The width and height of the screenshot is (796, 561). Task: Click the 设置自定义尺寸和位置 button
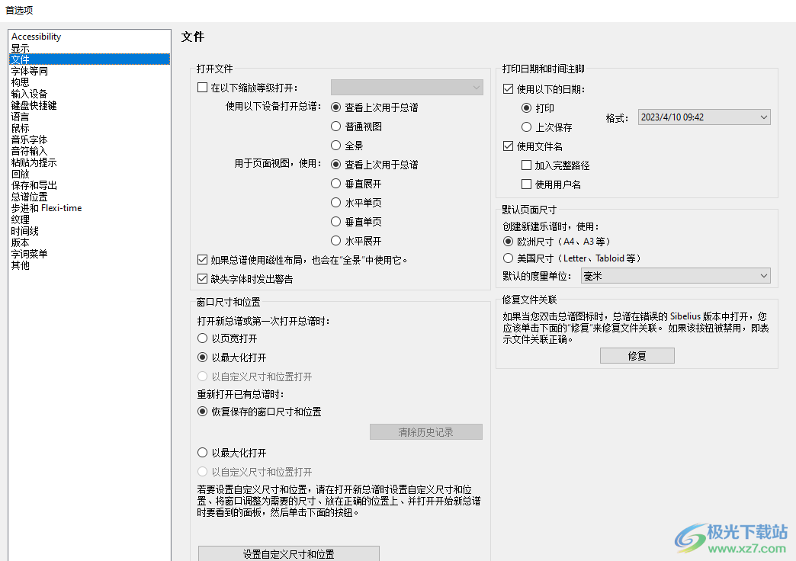click(288, 553)
